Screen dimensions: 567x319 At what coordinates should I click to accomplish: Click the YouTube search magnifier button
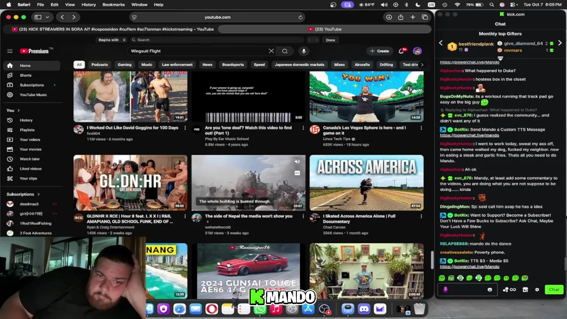[x=285, y=51]
